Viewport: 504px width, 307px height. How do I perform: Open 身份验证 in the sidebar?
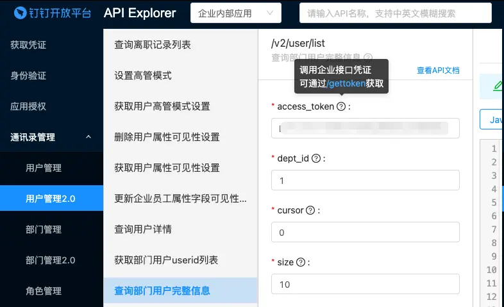point(28,76)
